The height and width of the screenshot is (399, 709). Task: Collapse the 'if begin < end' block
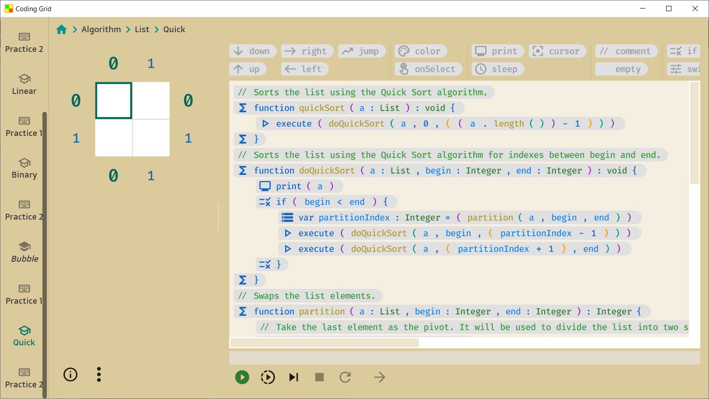click(265, 202)
